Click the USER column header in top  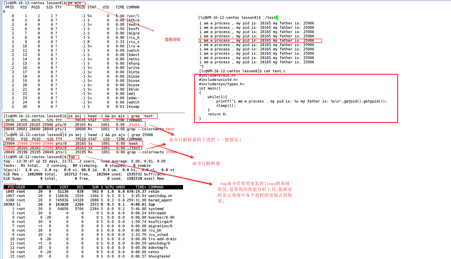click(x=21, y=187)
